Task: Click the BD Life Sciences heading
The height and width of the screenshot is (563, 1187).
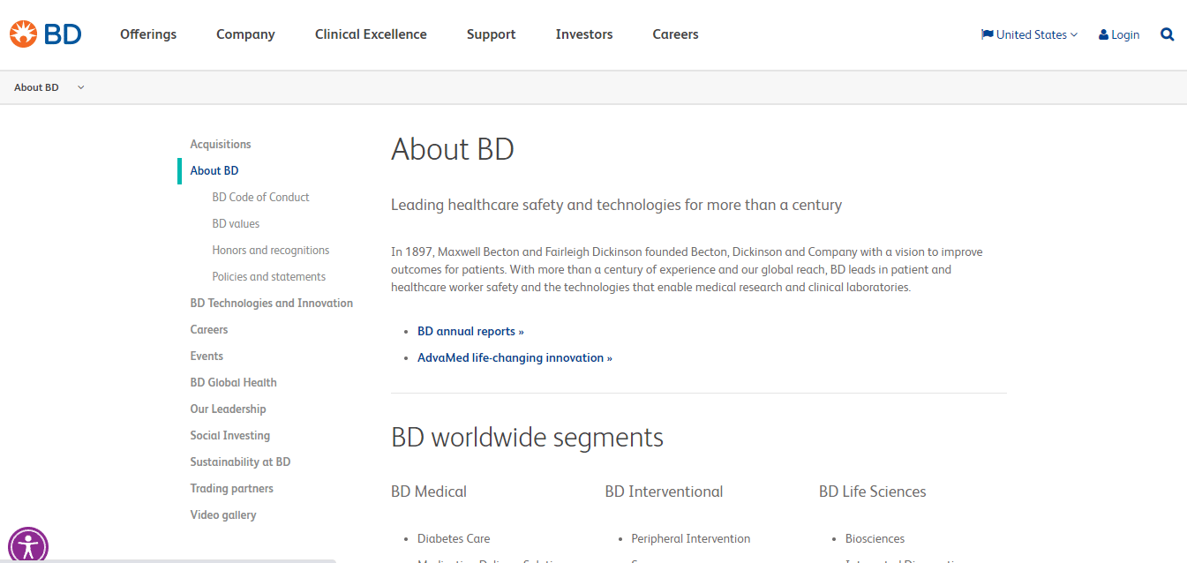Action: point(873,492)
